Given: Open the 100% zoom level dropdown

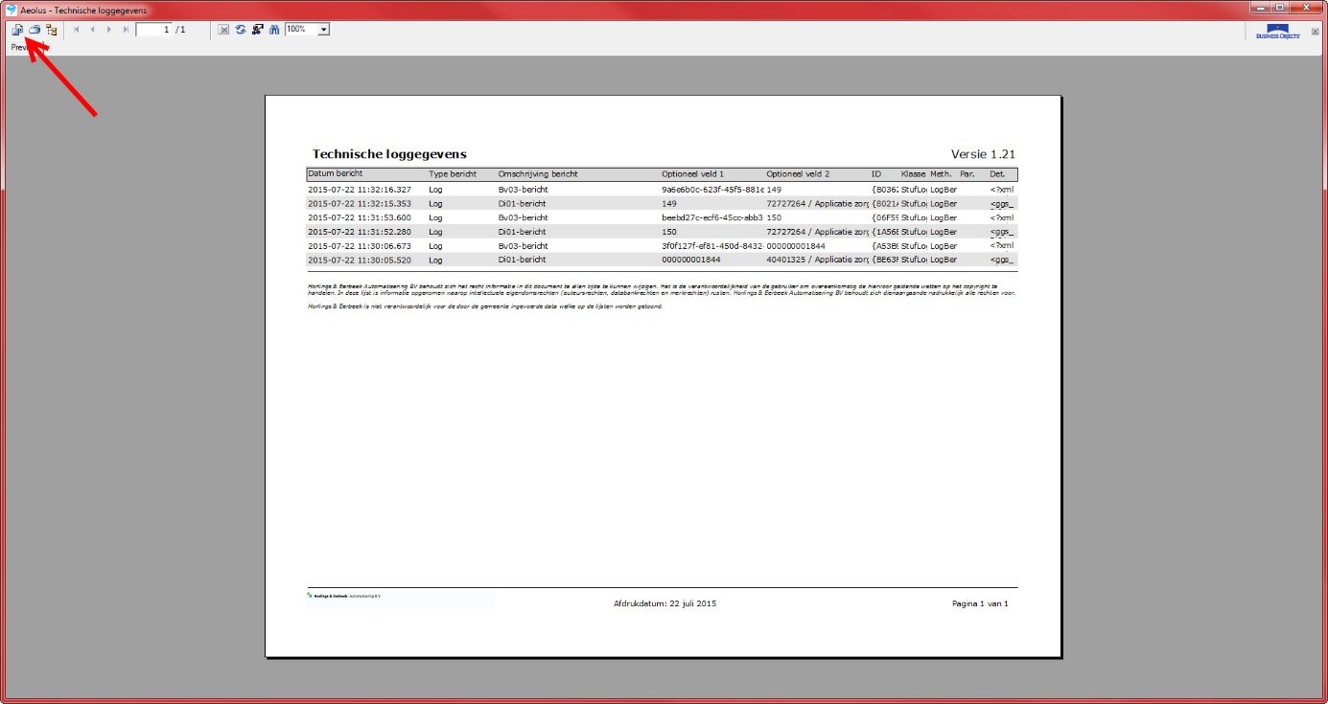Looking at the screenshot, I should coord(323,30).
